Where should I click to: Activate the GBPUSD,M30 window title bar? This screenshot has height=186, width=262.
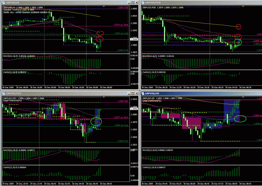pos(201,3)
